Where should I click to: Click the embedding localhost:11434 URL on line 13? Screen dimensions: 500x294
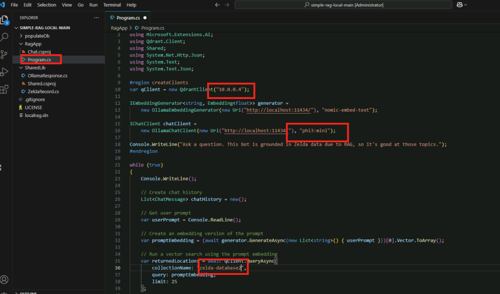[279, 110]
